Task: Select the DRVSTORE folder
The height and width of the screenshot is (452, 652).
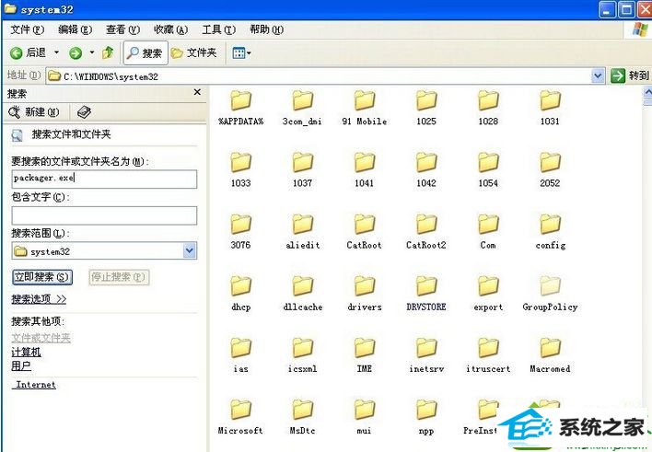Action: [426, 294]
